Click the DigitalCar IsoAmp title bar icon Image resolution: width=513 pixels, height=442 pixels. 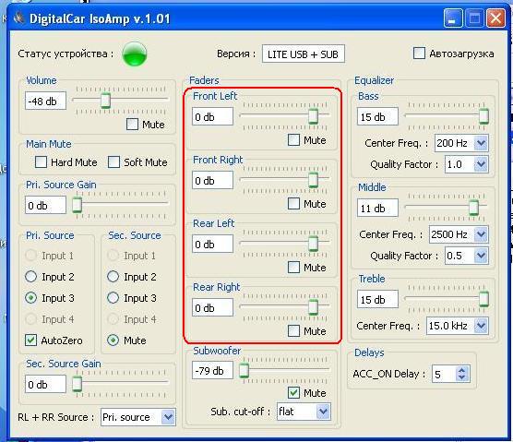coord(19,18)
